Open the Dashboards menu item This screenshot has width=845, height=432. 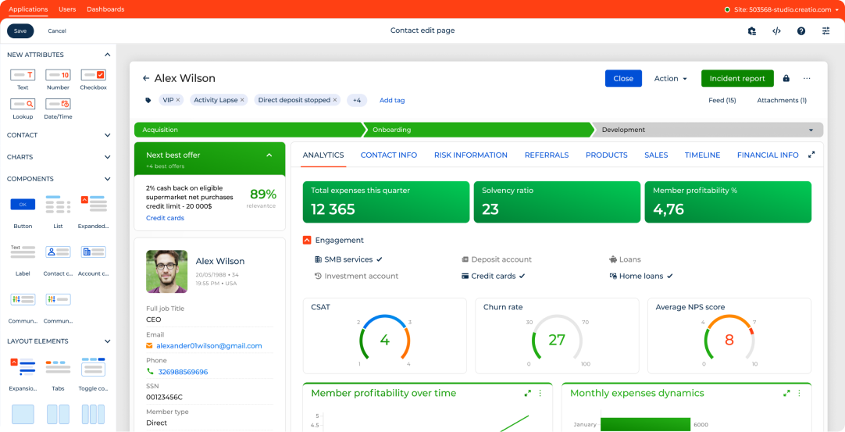point(105,9)
